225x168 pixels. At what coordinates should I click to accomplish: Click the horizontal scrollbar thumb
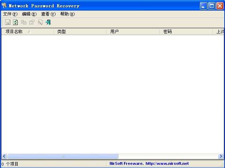click(x=63, y=156)
